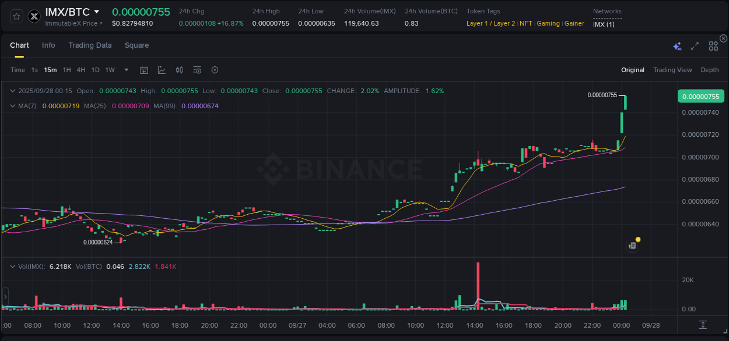Favorite IMX/BTC using the star icon
Viewport: 729px width, 341px height.
pos(16,16)
